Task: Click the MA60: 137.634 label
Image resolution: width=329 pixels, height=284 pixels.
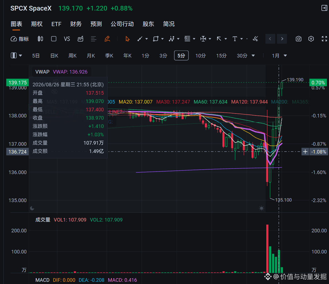Action: pyautogui.click(x=210, y=102)
